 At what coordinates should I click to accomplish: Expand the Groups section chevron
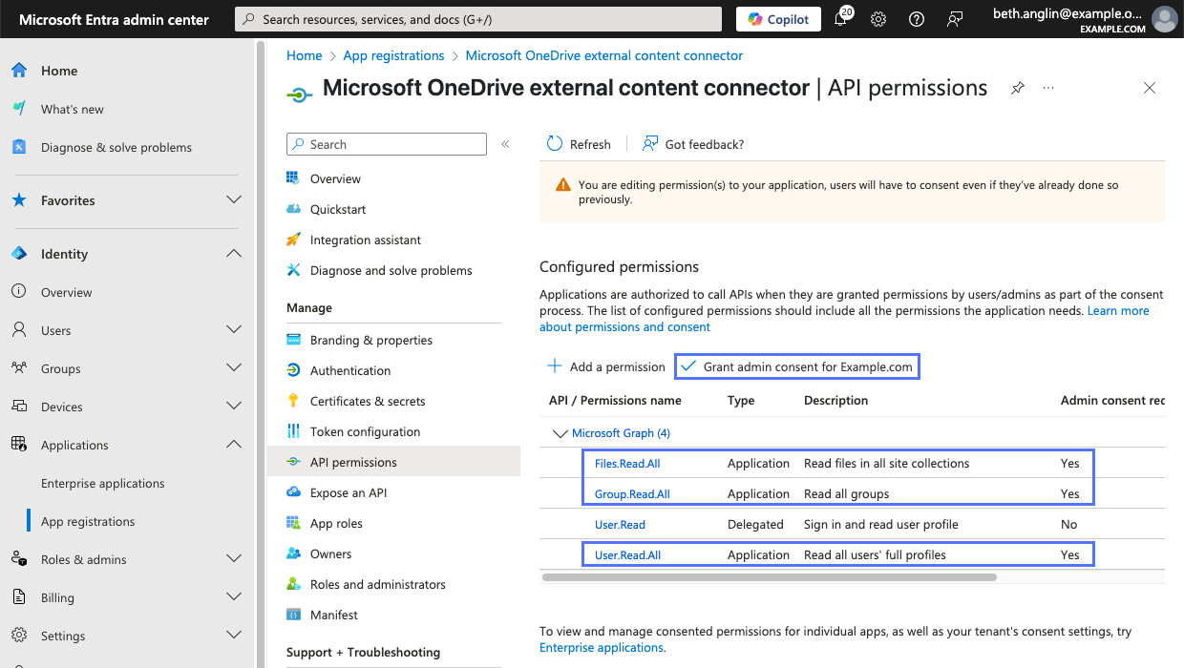(x=233, y=368)
